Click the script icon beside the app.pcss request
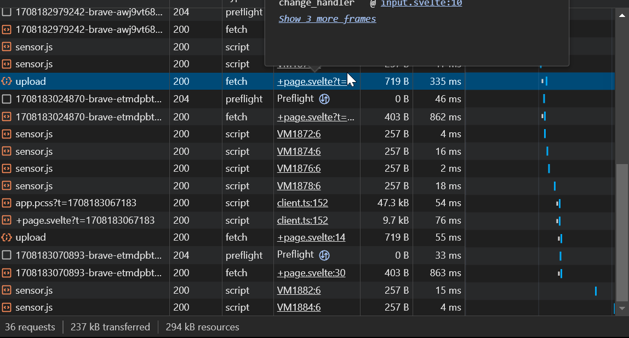The height and width of the screenshot is (338, 629). click(7, 203)
